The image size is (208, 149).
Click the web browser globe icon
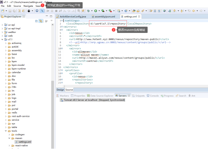click(164, 11)
